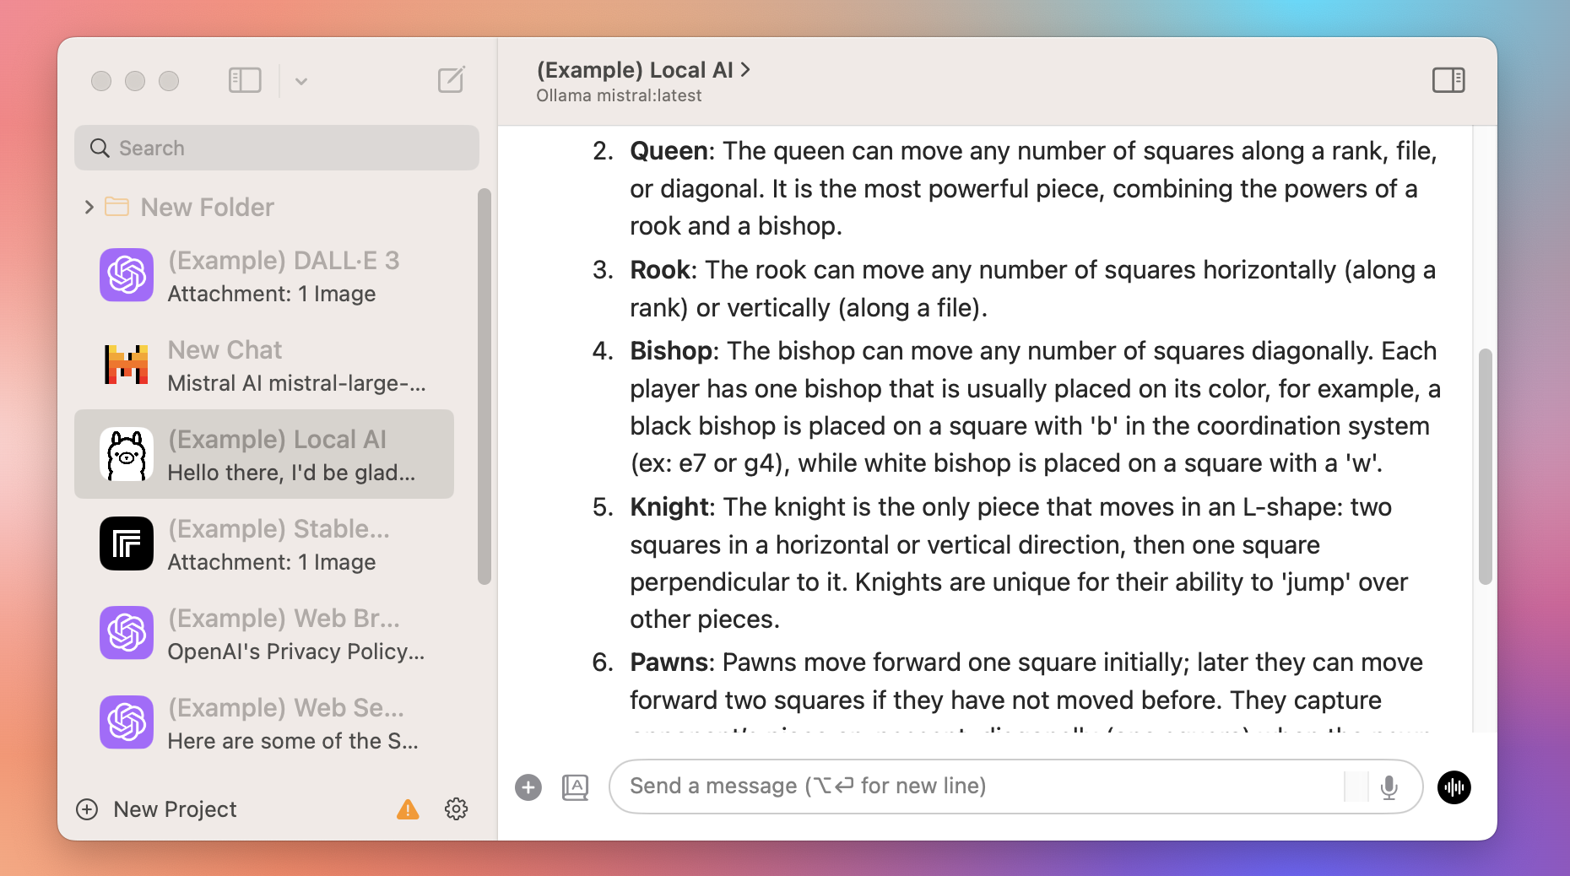Click the orange warning triangle icon

(x=408, y=809)
